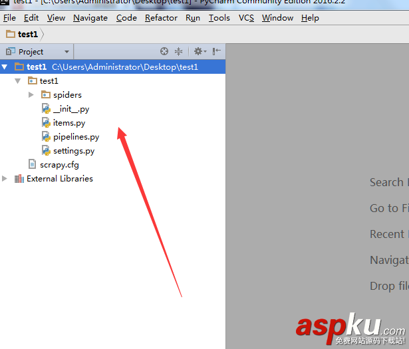
Task: Click the Drop files hint text
Action: (389, 286)
